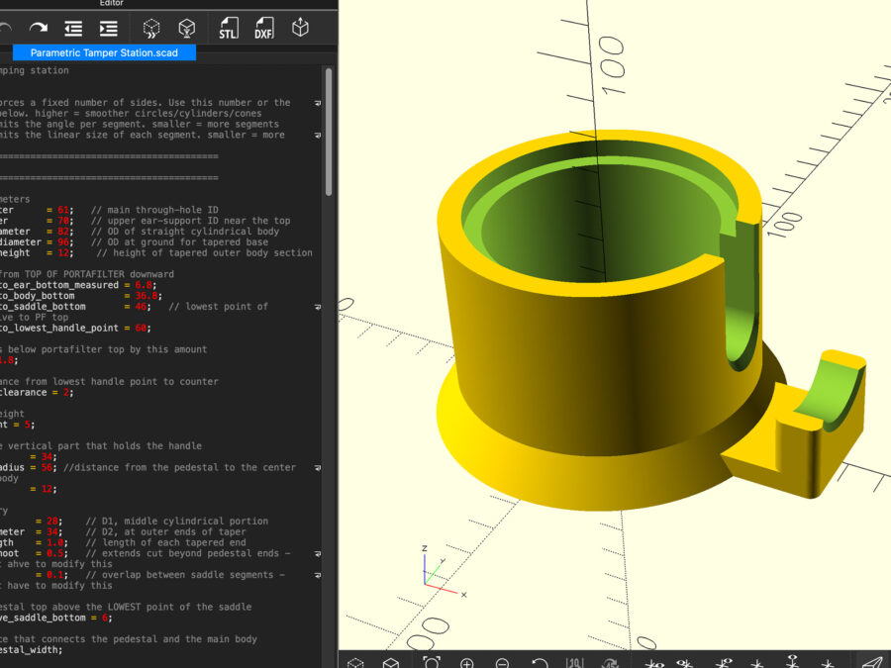Click comment '// OD at ground for tapered base'
The width and height of the screenshot is (891, 668).
click(179, 242)
